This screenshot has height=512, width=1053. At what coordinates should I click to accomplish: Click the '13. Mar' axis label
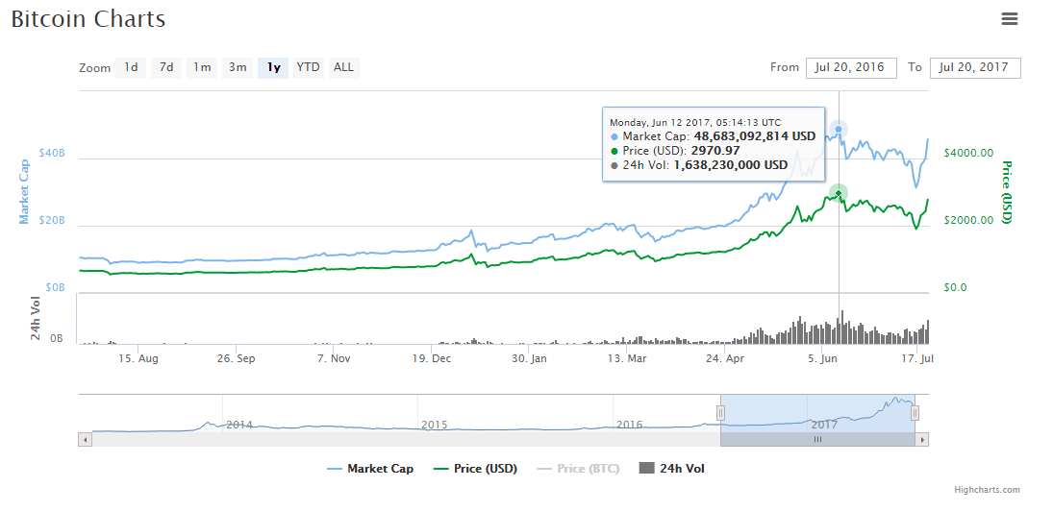627,359
